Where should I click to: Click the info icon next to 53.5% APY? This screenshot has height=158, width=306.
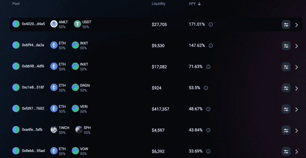(206, 88)
